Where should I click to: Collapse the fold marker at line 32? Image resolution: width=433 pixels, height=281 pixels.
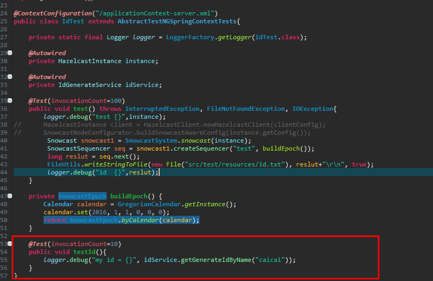pyautogui.click(x=10, y=77)
